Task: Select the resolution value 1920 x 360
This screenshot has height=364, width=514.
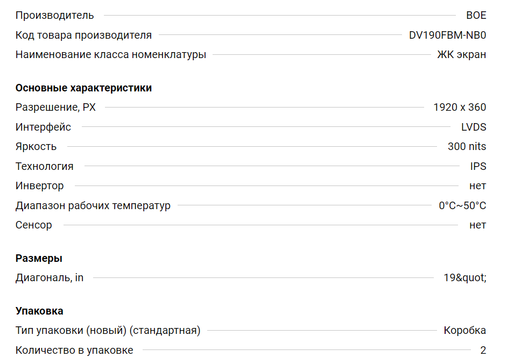Action: [x=459, y=108]
